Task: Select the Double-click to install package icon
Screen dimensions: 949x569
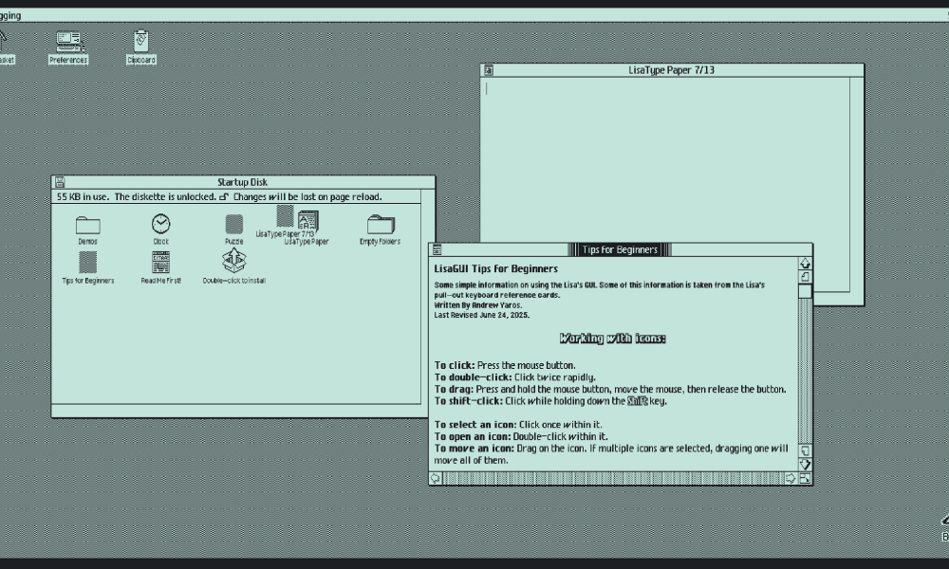Action: [x=234, y=266]
